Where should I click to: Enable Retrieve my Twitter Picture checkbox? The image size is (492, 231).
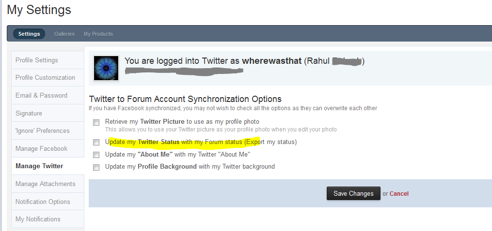[96, 122]
